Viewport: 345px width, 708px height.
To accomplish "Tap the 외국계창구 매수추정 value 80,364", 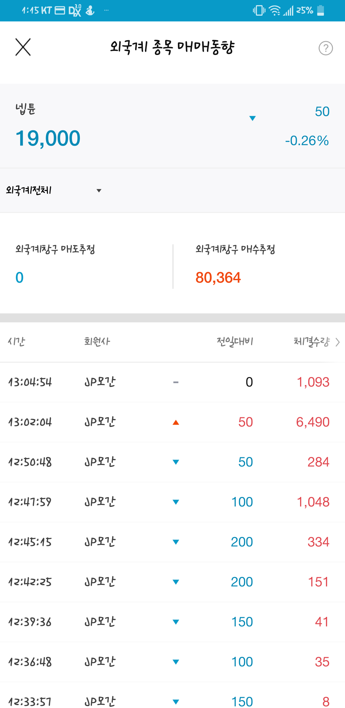I will click(218, 278).
